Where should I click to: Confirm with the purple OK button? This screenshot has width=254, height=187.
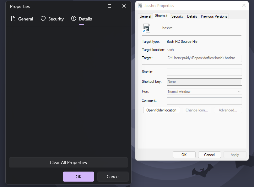[x=78, y=177]
